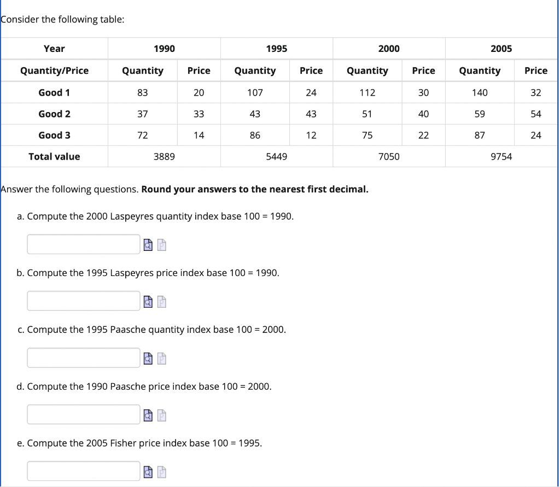Select the answer field under question d
Screen dimensions: 560x487
[x=83, y=414]
